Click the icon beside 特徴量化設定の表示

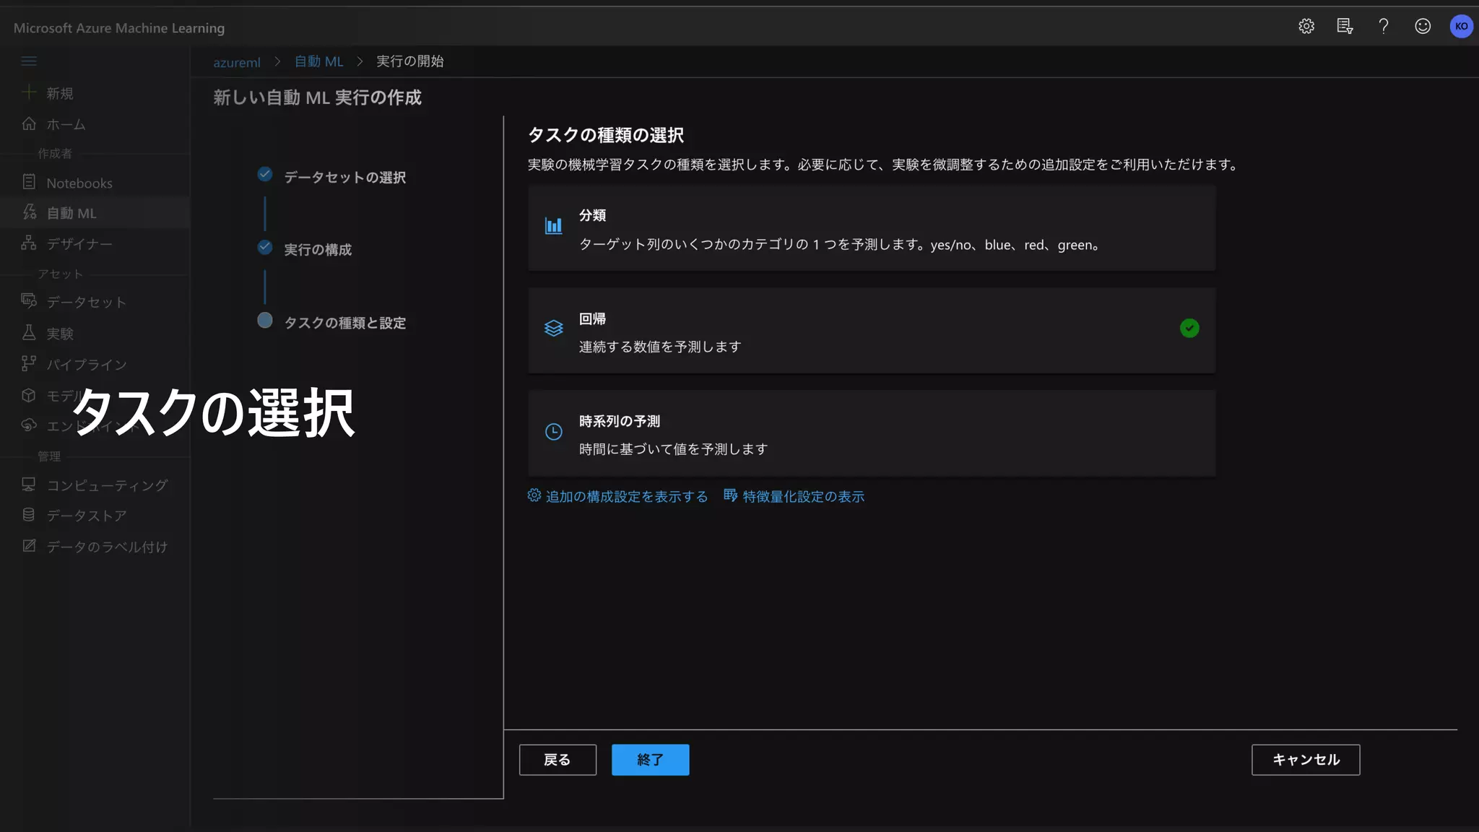tap(730, 495)
